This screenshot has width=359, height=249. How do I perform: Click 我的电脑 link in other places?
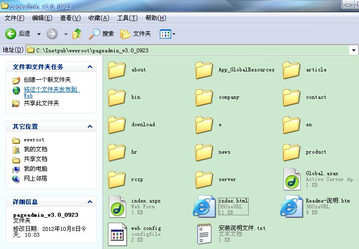[35, 169]
